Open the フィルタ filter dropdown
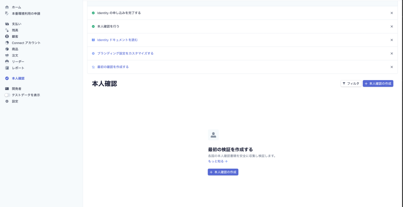Image resolution: width=403 pixels, height=207 pixels. 351,84
